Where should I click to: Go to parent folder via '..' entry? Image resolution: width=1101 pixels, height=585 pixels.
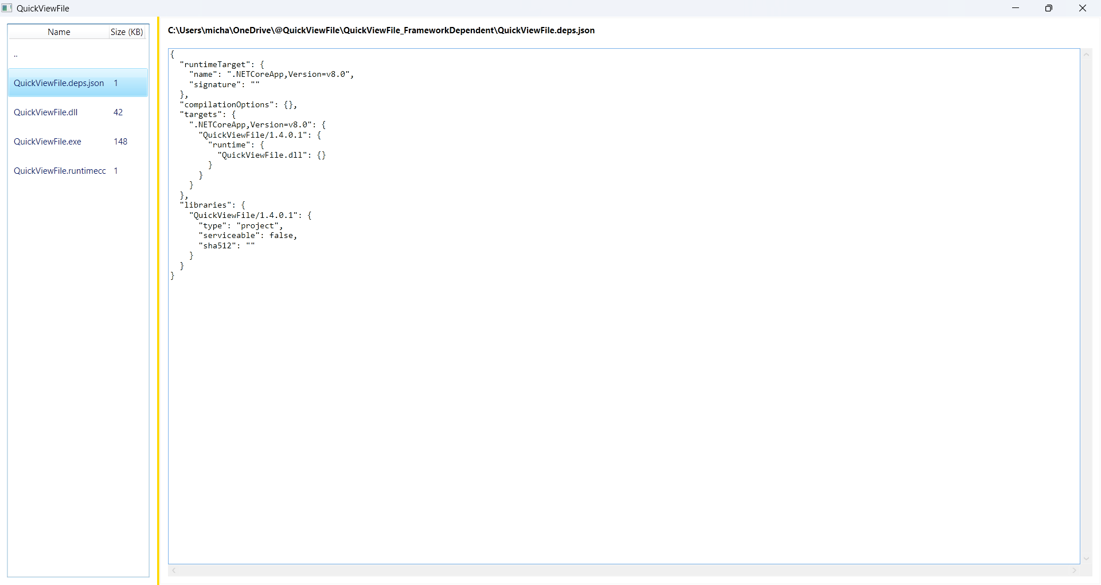pos(77,54)
